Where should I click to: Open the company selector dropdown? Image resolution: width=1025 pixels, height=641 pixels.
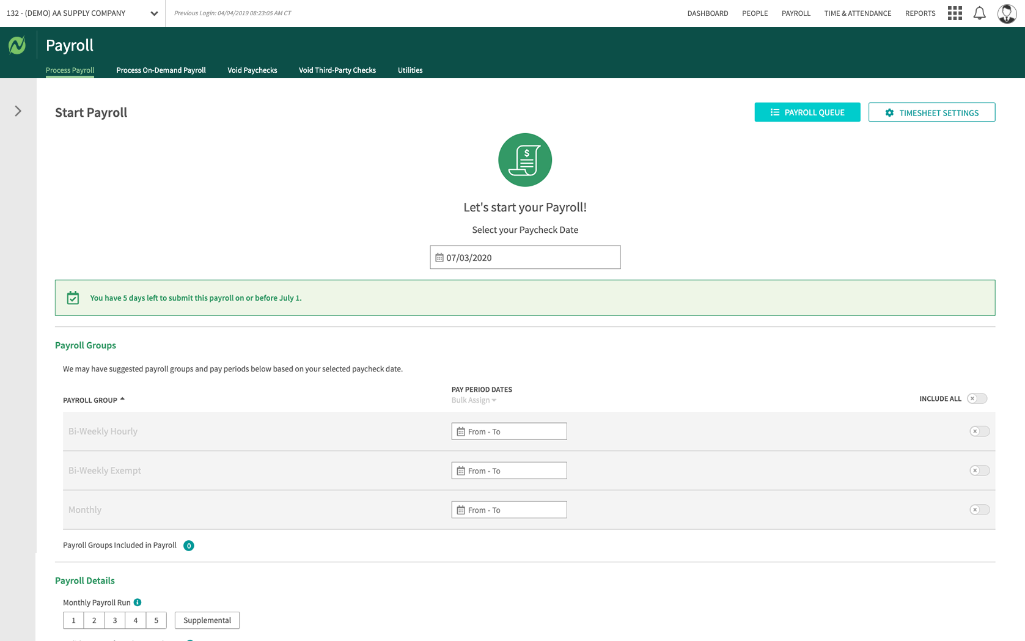click(x=154, y=13)
